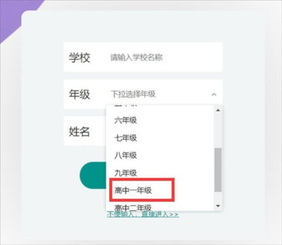Click the 年级 label

(x=80, y=94)
